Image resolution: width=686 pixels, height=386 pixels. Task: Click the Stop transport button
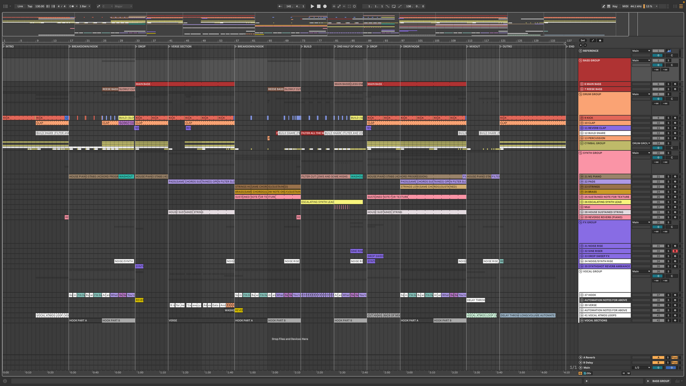point(319,6)
